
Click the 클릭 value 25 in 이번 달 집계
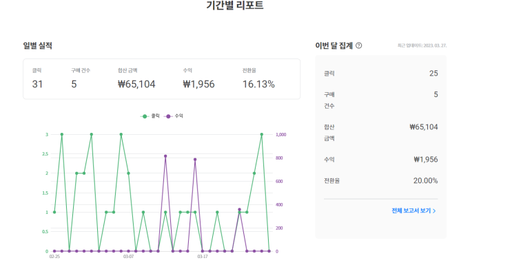pyautogui.click(x=433, y=74)
